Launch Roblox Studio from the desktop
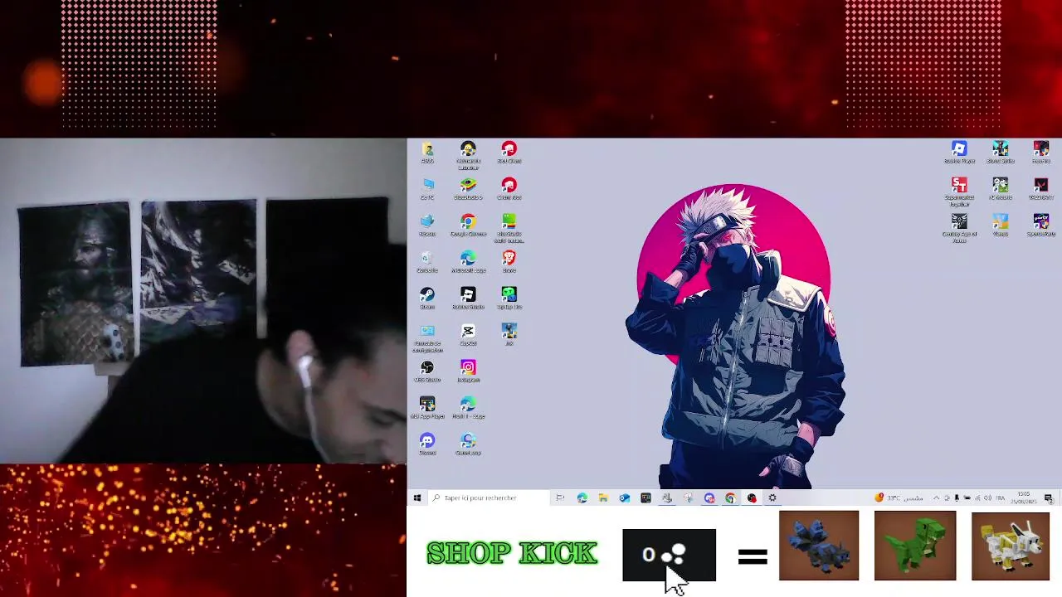Viewport: 1062px width, 597px height. [x=468, y=298]
